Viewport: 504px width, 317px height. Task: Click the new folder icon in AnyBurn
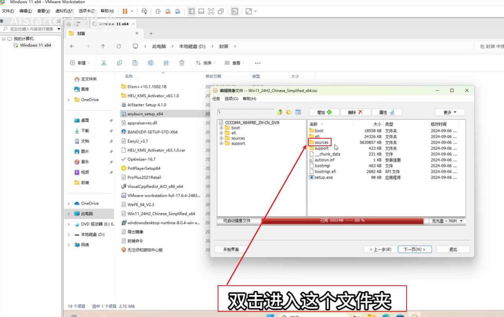(x=289, y=112)
